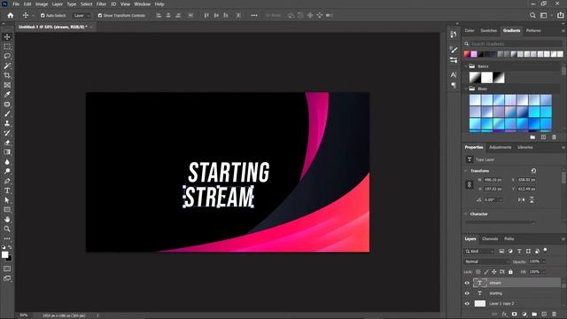Viewport: 567px width, 319px height.
Task: Toggle lock transparent pixels
Action: tap(478, 272)
